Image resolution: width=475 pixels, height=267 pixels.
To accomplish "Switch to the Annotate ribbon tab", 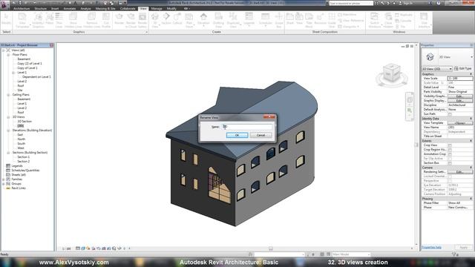I will coord(70,8).
